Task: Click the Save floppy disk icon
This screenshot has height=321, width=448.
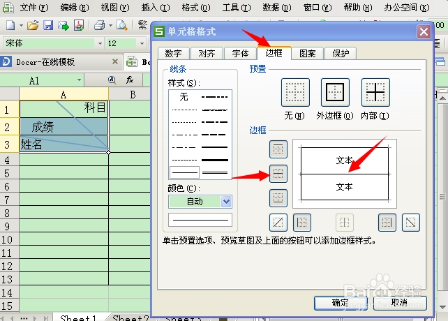Action: [48, 25]
